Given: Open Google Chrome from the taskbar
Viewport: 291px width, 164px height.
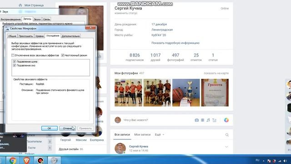Looking at the screenshot, I should tap(13, 160).
